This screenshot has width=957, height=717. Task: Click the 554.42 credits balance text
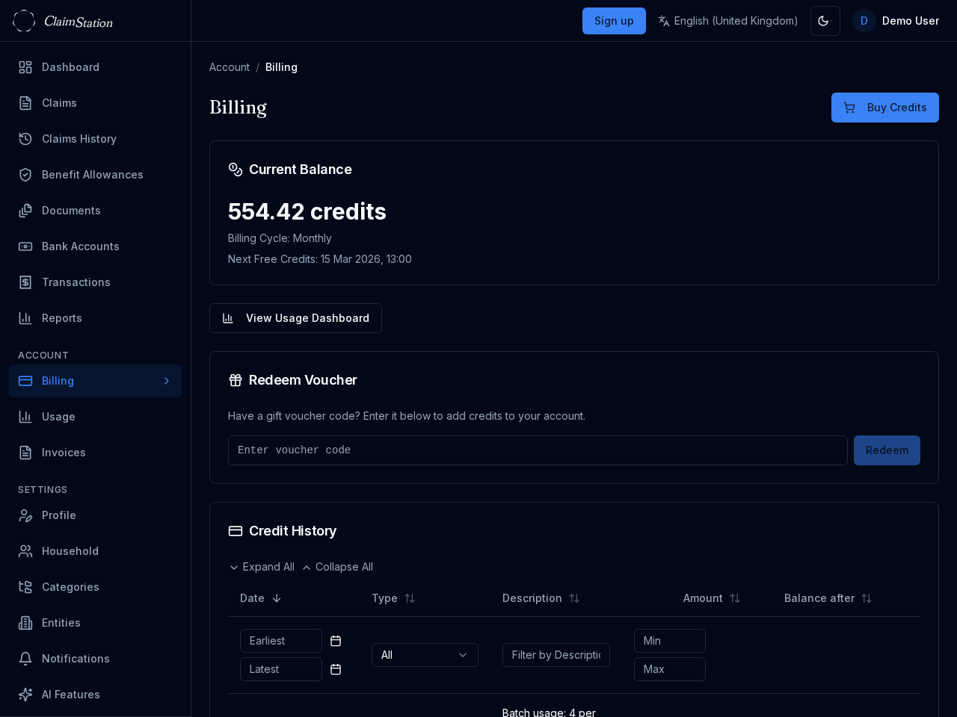(x=307, y=212)
